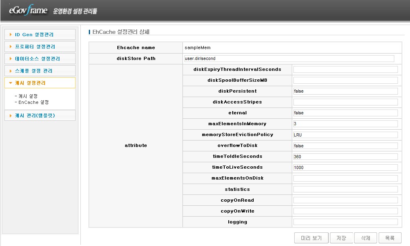Expand the 데이터소스 설정관리 section
Screen dimensions: 410x246
(39, 59)
